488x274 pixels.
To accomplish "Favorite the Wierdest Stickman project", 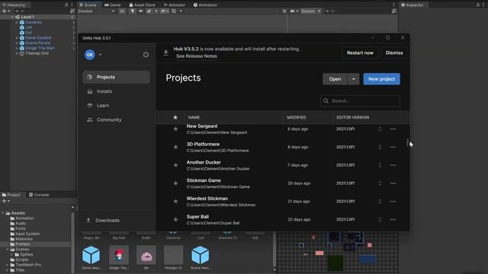I will [175, 201].
